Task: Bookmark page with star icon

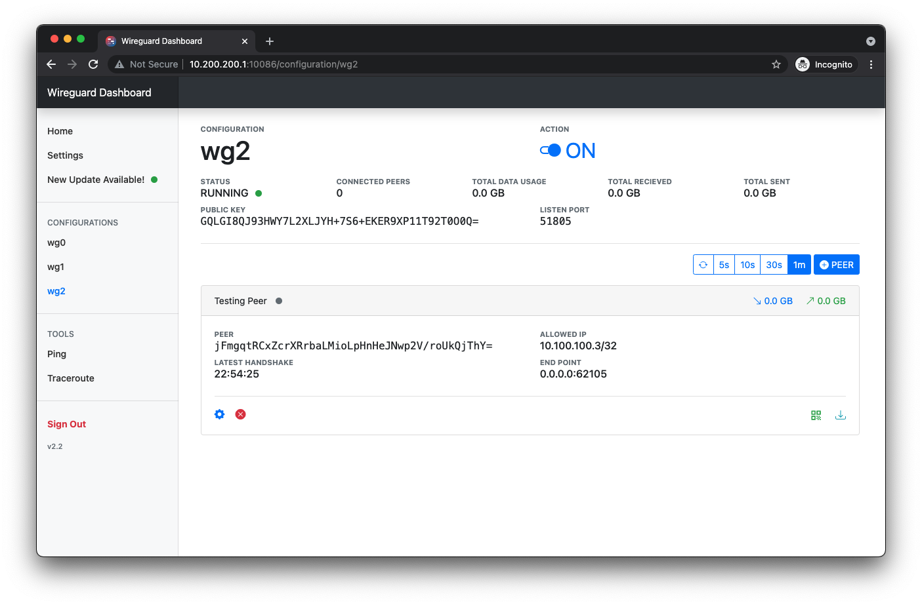Action: [776, 64]
